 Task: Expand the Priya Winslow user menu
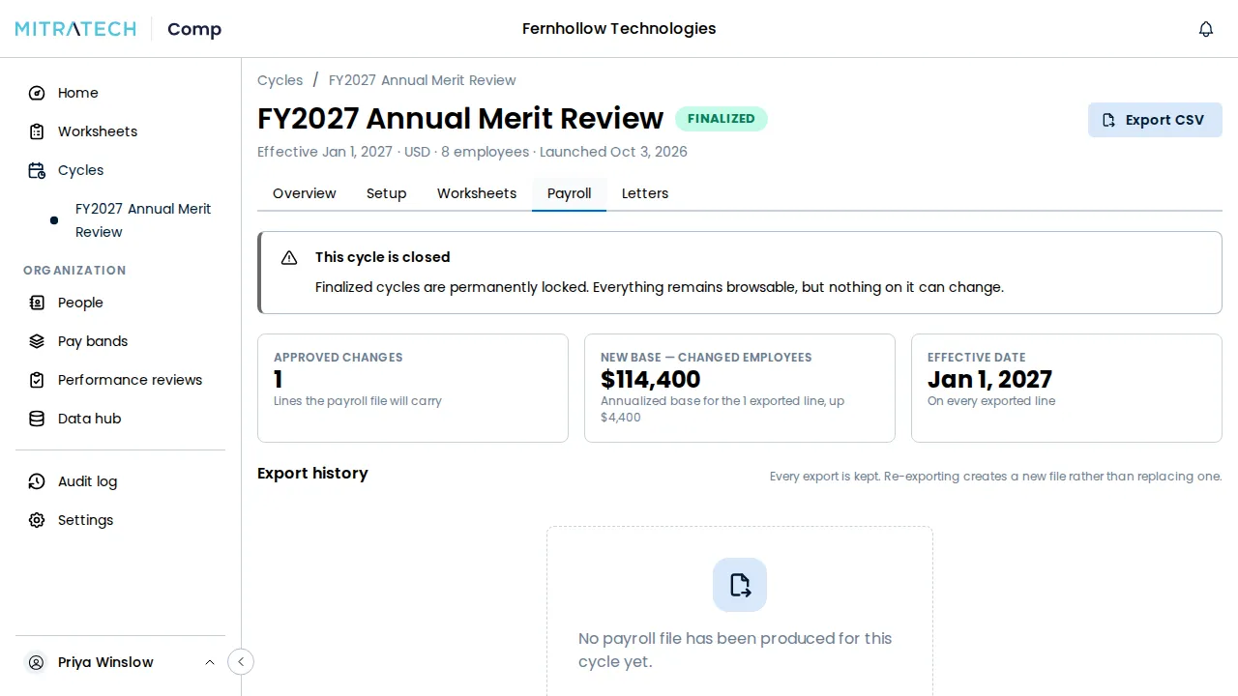pyautogui.click(x=210, y=662)
